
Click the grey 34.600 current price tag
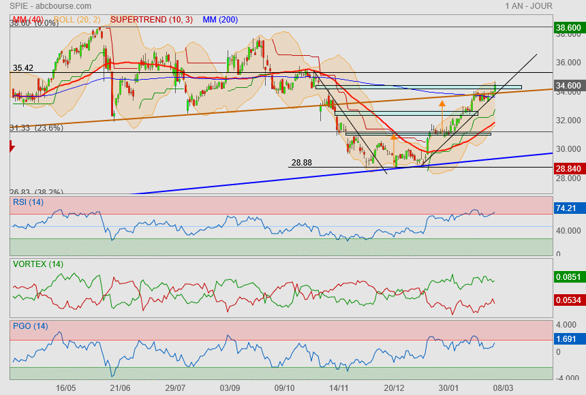[x=568, y=86]
